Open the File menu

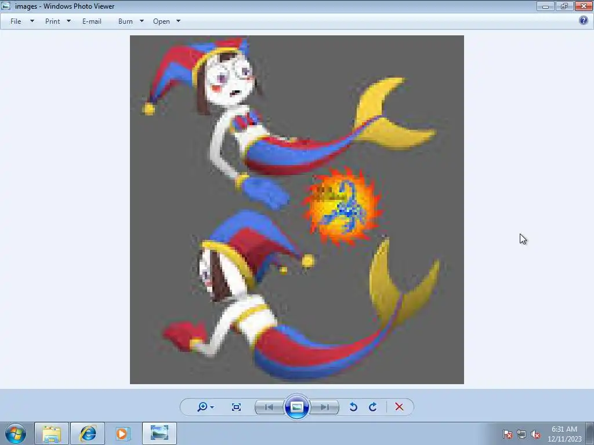tap(16, 21)
